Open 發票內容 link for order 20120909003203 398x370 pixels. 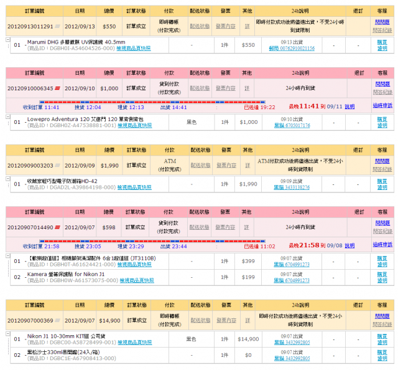tap(226, 165)
